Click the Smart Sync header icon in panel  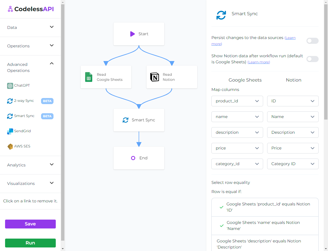pos(221,15)
